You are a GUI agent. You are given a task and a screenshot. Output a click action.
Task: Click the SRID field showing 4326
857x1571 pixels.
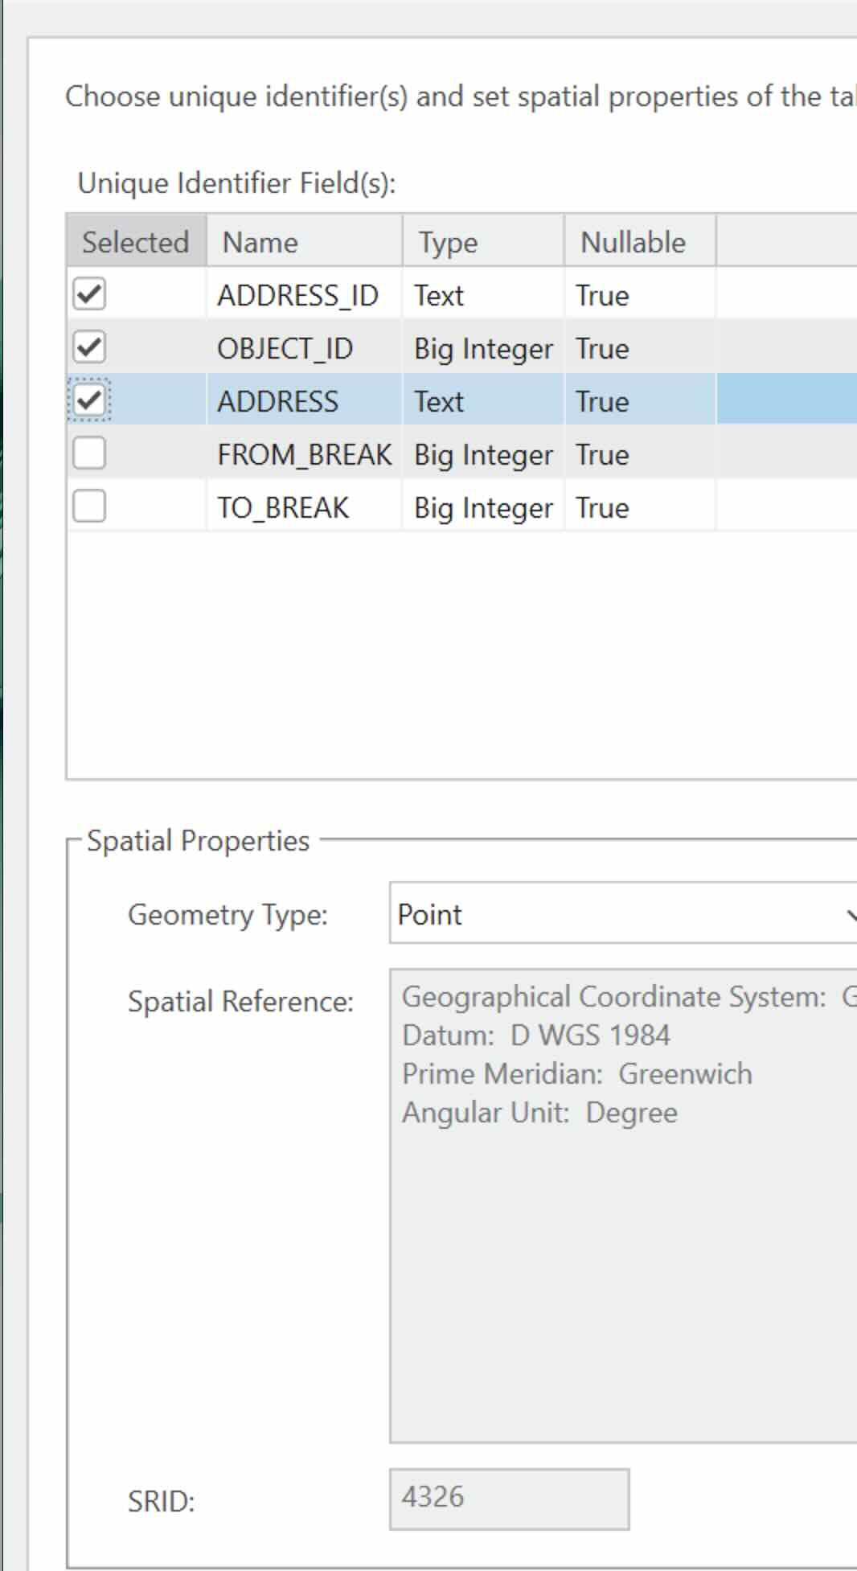[x=509, y=1499]
